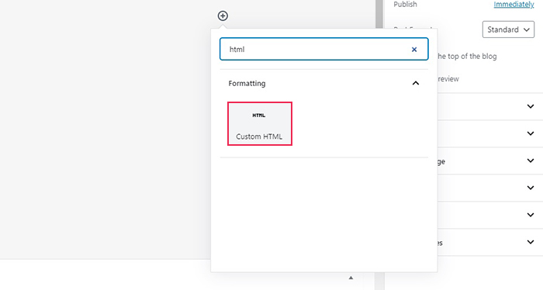
Task: Click the Publish label in the sidebar
Action: point(405,4)
